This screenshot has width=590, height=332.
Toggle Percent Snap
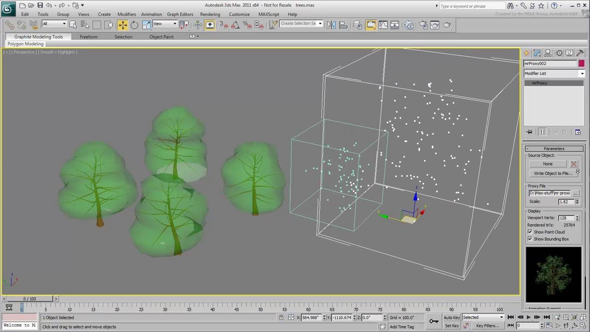247,25
